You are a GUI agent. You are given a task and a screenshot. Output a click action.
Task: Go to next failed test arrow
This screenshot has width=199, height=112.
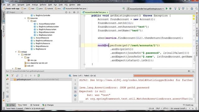(35, 76)
